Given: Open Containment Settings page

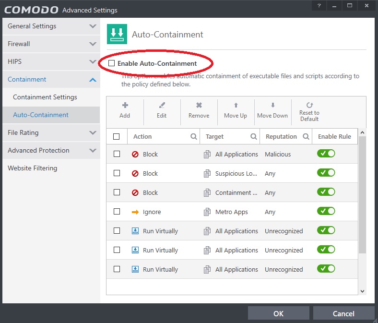Looking at the screenshot, I should pyautogui.click(x=45, y=97).
